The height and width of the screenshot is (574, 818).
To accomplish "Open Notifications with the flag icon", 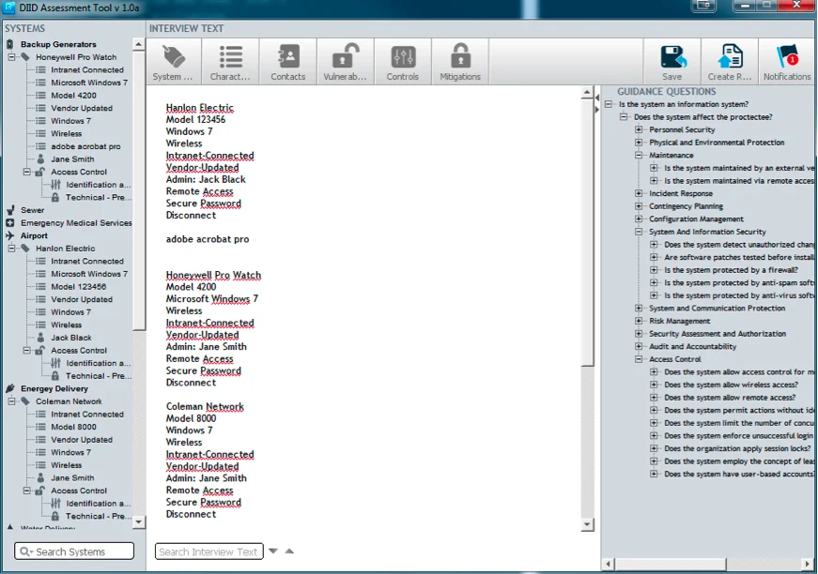I will [787, 59].
